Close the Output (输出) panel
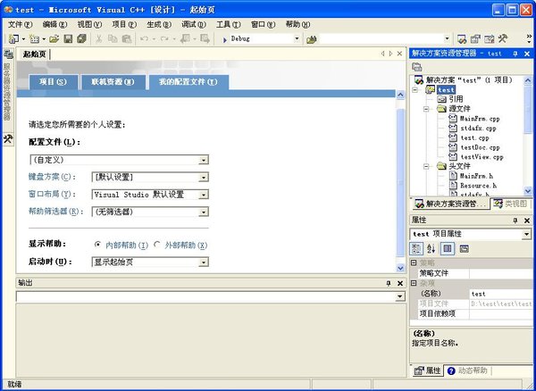 click(400, 283)
